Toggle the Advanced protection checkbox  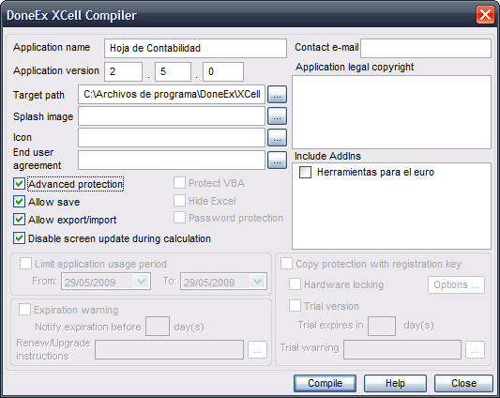[x=19, y=184]
